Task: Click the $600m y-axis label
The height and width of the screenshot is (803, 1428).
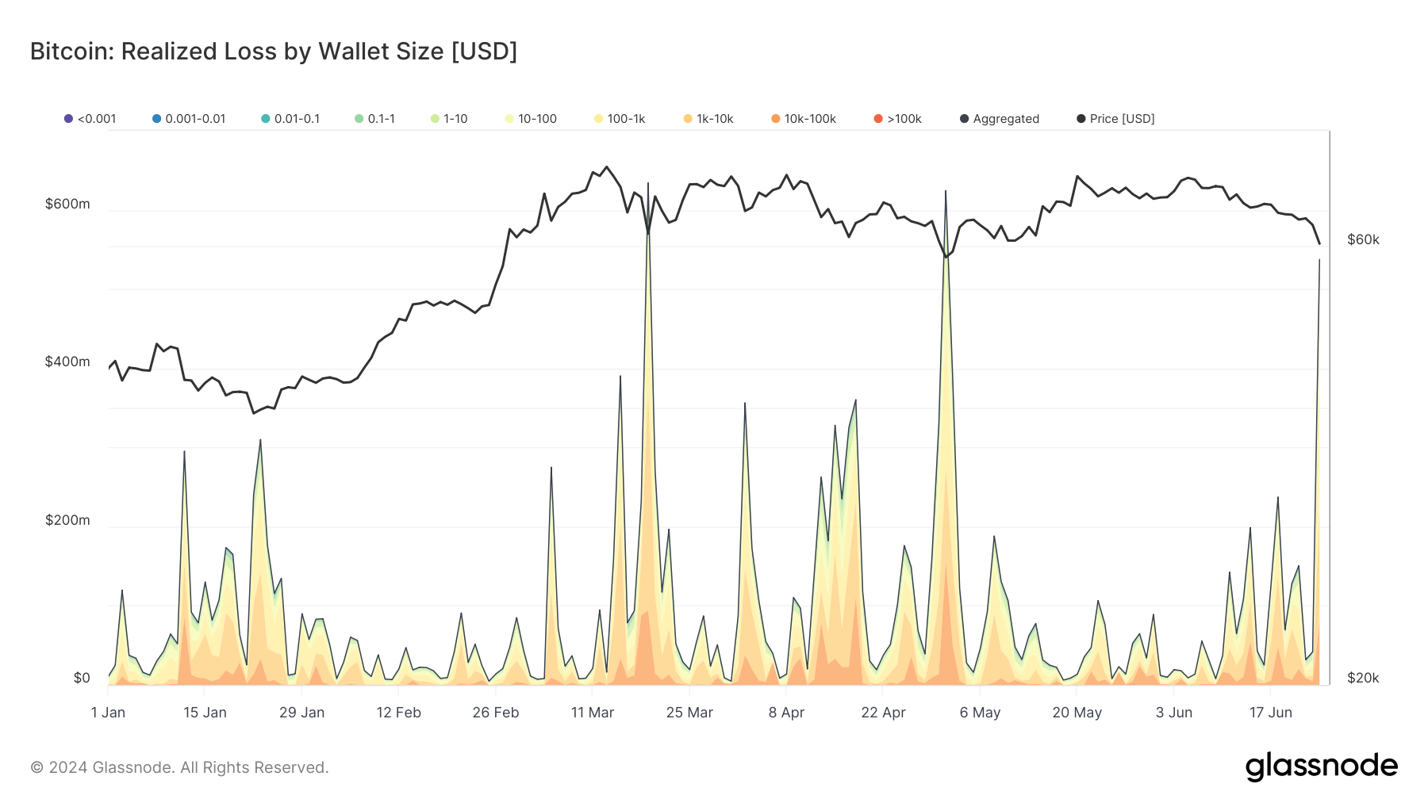Action: click(x=67, y=204)
